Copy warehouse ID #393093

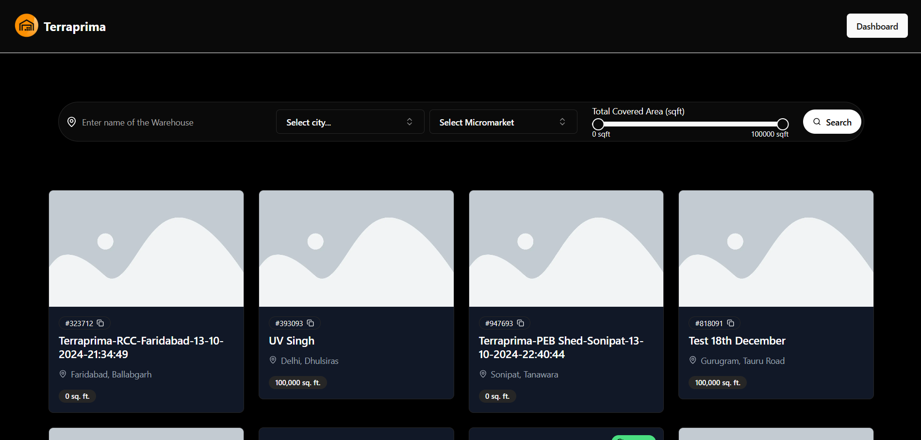coord(311,323)
